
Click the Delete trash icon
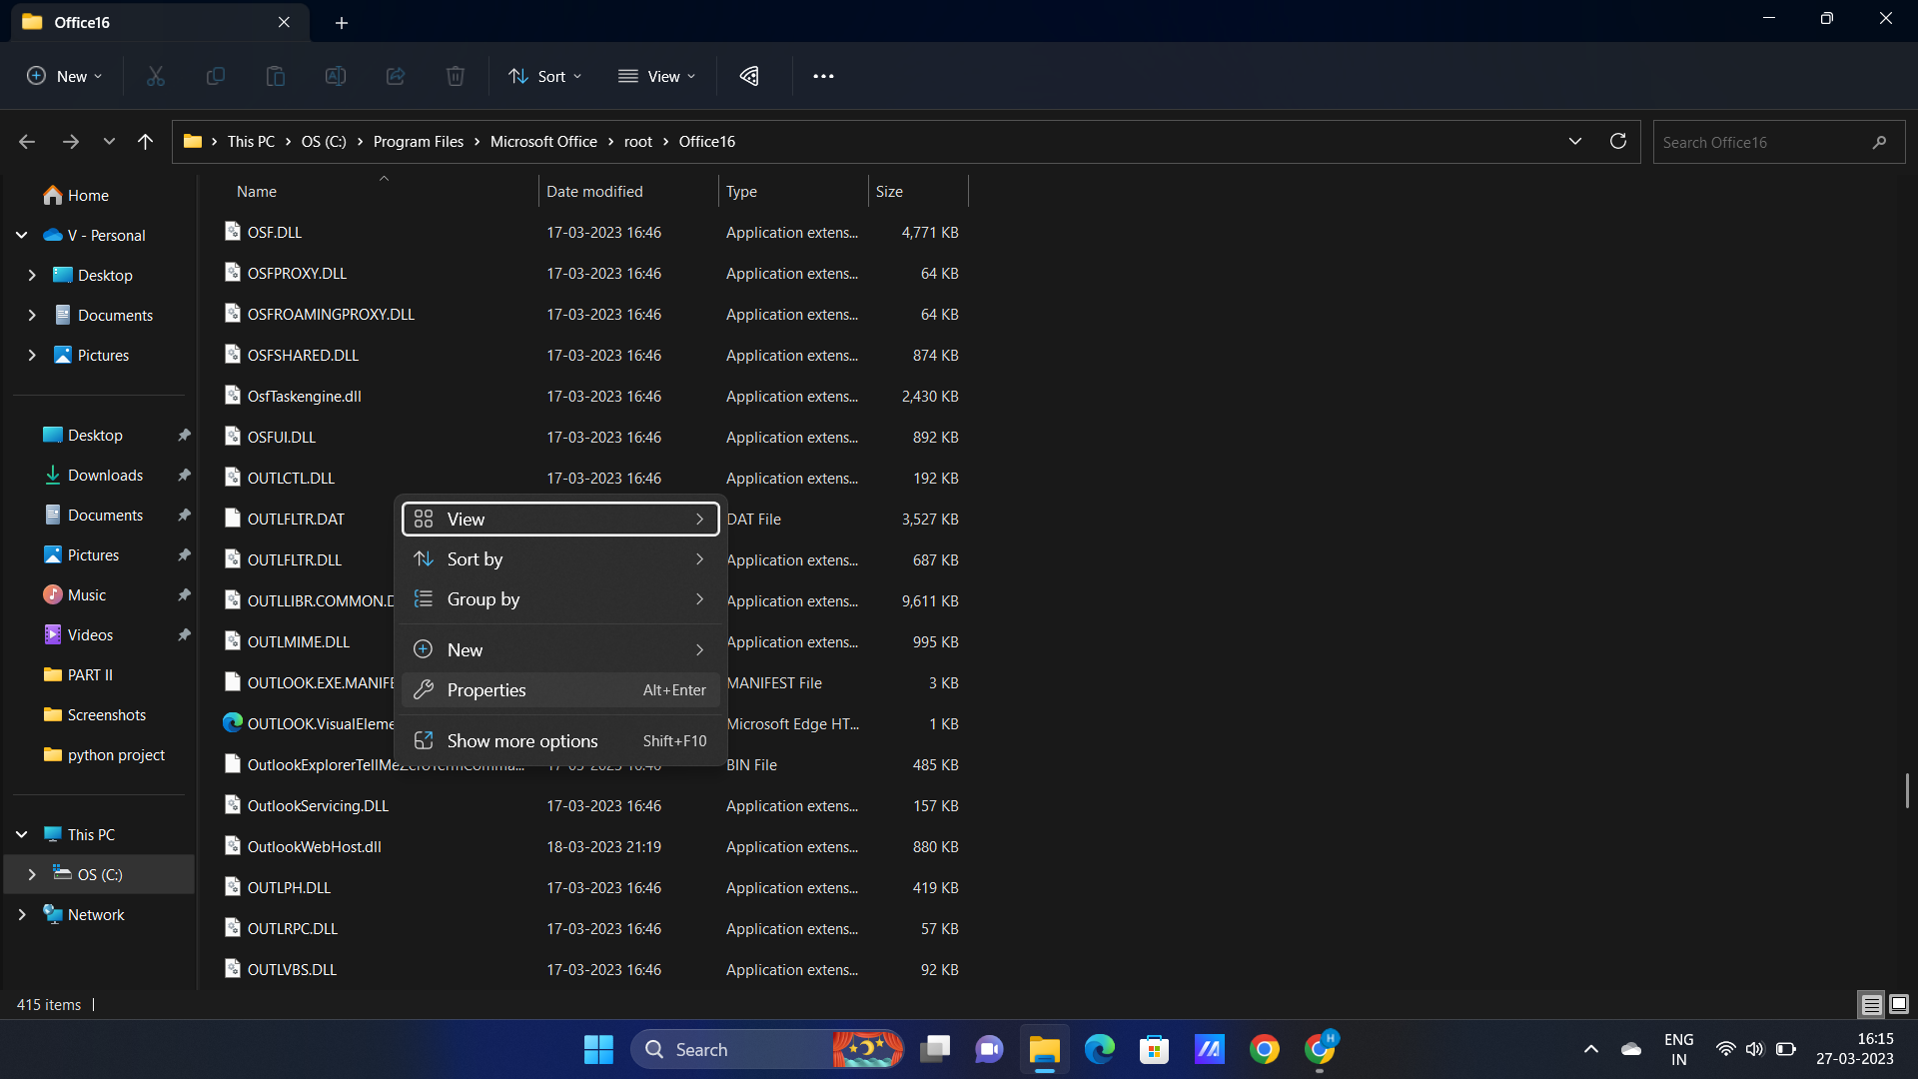455,76
